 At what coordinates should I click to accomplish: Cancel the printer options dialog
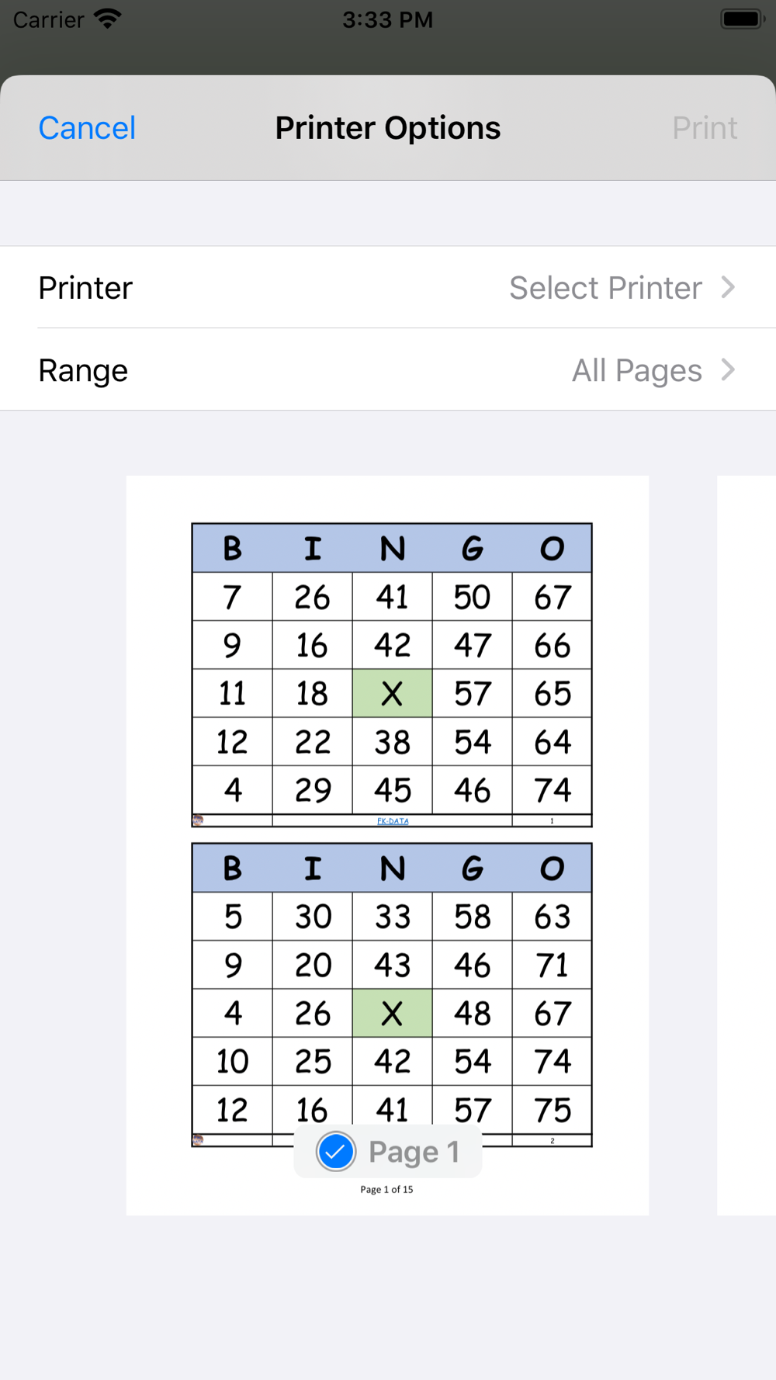tap(87, 128)
